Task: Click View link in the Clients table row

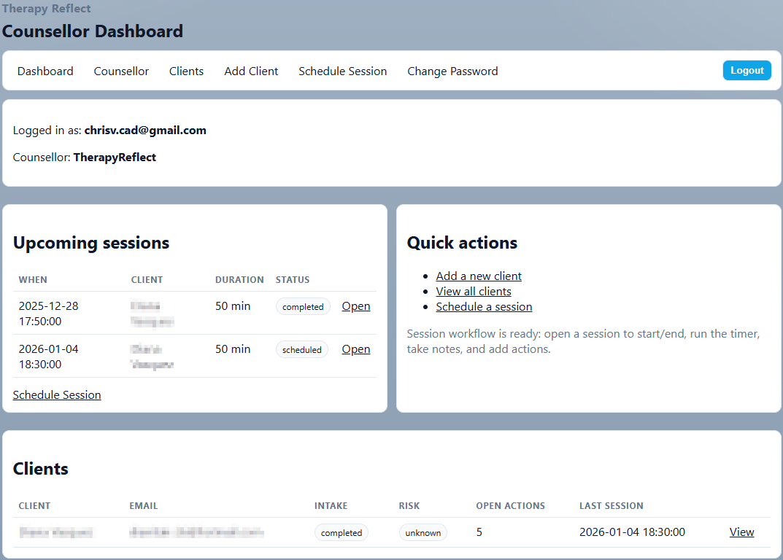Action: 741,532
